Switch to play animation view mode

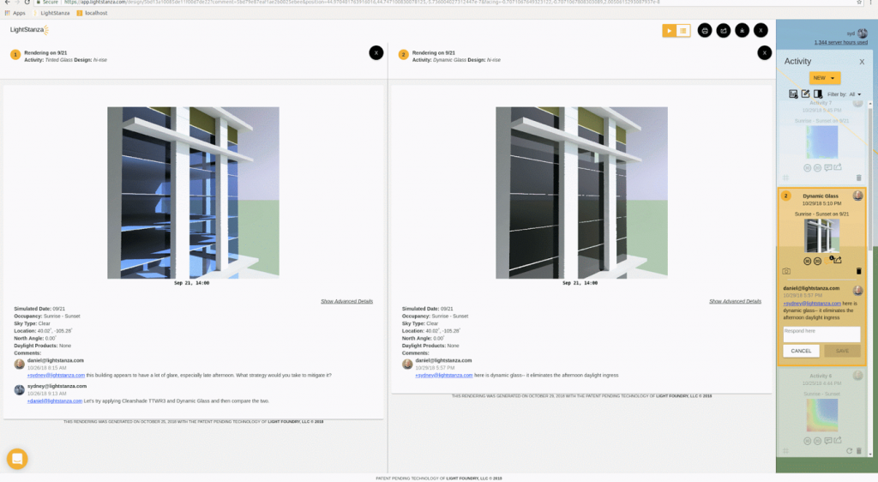(669, 31)
